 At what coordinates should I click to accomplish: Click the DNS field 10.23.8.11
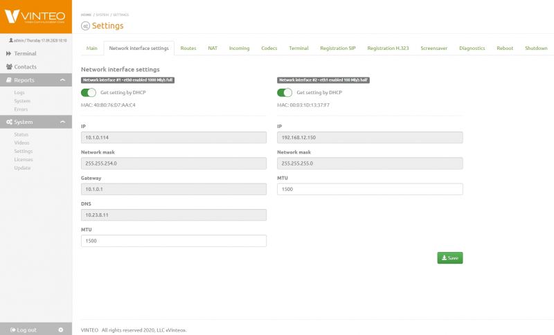coord(174,215)
